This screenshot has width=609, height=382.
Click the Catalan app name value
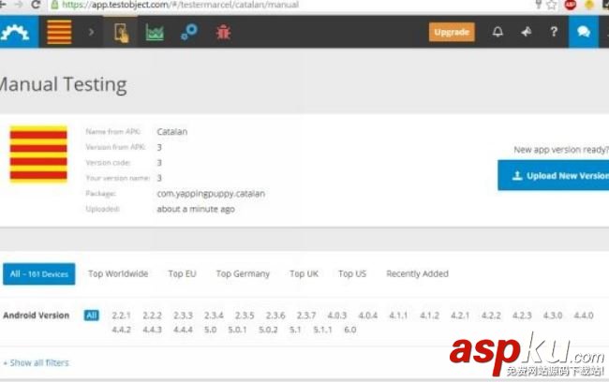coord(172,132)
